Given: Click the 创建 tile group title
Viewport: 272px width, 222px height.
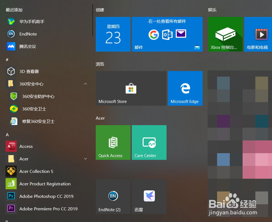Looking at the screenshot, I should tap(100, 10).
